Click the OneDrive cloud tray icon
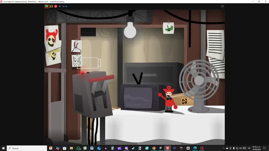The height and width of the screenshot is (151, 269). pyautogui.click(x=227, y=148)
